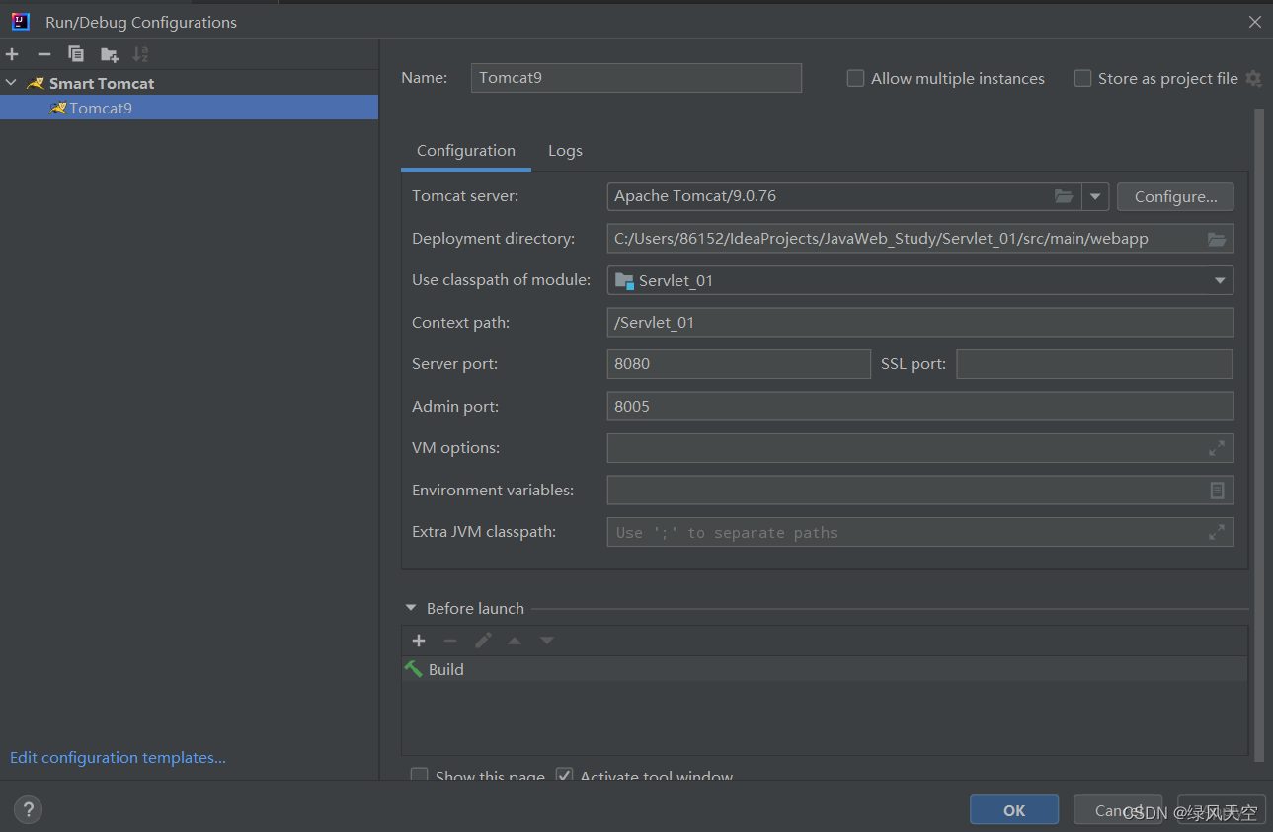1273x832 pixels.
Task: Close the Run/Debug Configurations dialog
Action: click(1255, 22)
